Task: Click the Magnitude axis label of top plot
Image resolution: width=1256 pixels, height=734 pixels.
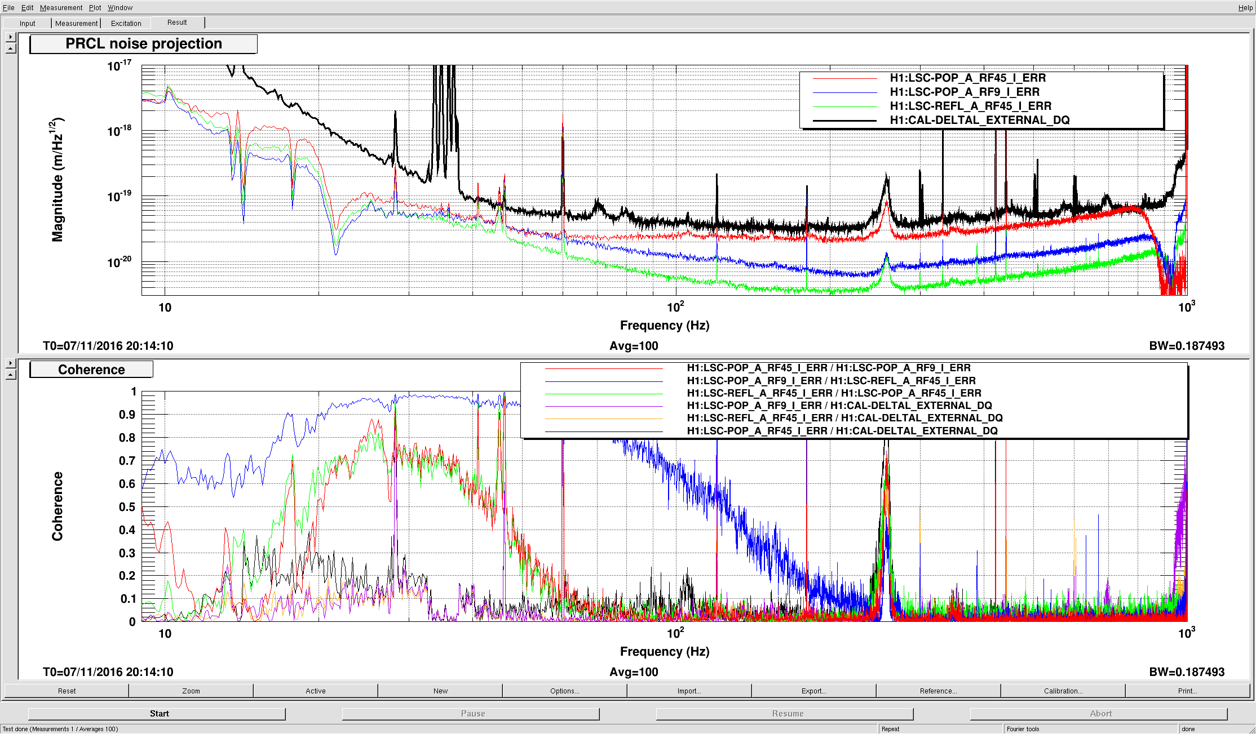Action: click(x=57, y=180)
